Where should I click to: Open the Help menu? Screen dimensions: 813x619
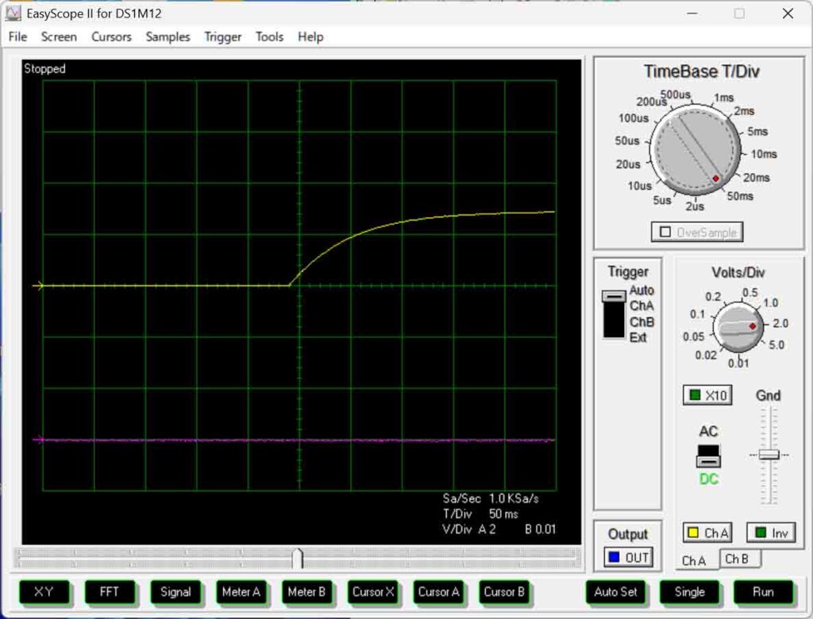pyautogui.click(x=310, y=37)
